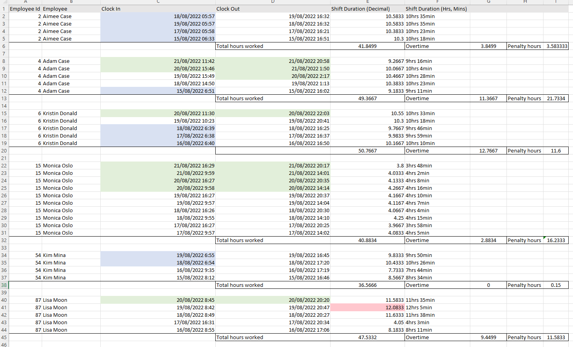Click the 12hrs 5min duration cell

pos(436,307)
